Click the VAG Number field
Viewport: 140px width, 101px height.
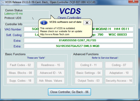tap(78, 29)
